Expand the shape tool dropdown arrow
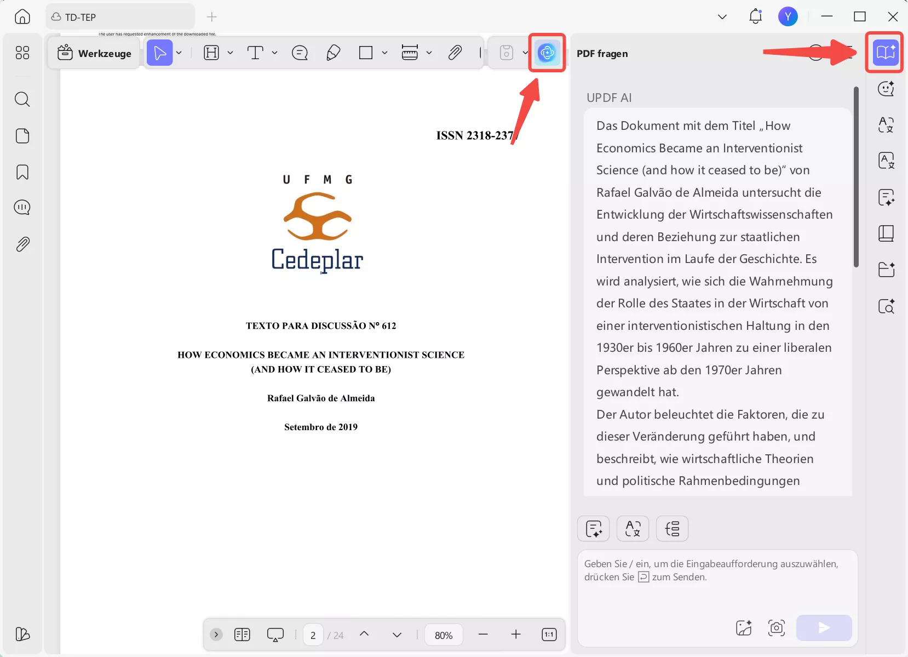 (385, 53)
